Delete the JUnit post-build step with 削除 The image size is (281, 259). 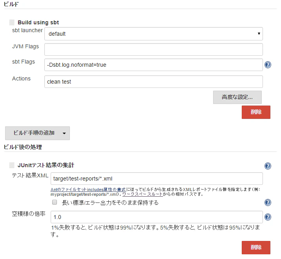[x=256, y=248]
